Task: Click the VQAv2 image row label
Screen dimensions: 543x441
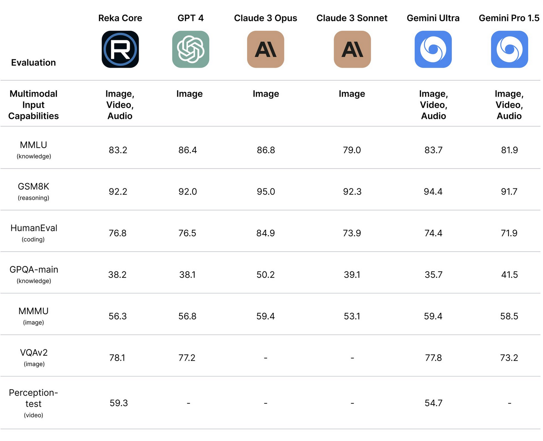Action: pos(33,357)
